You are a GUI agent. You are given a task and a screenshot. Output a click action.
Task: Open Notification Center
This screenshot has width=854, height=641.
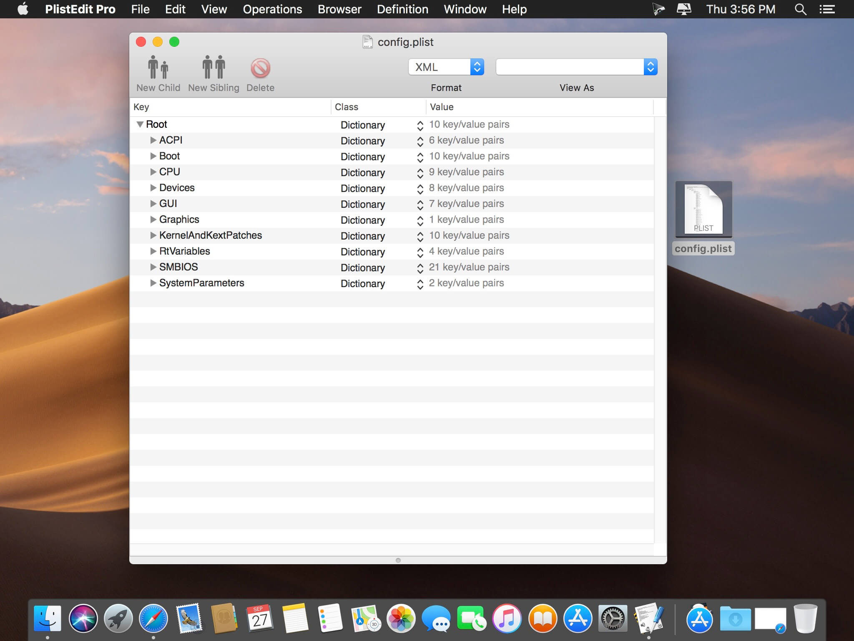click(828, 9)
